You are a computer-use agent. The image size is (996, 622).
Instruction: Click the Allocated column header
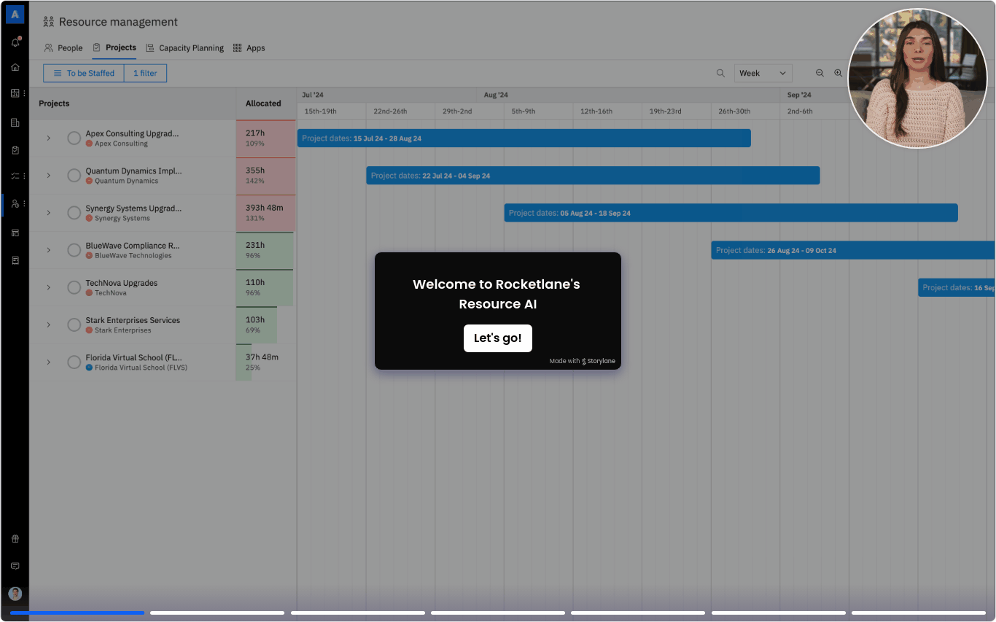266,104
